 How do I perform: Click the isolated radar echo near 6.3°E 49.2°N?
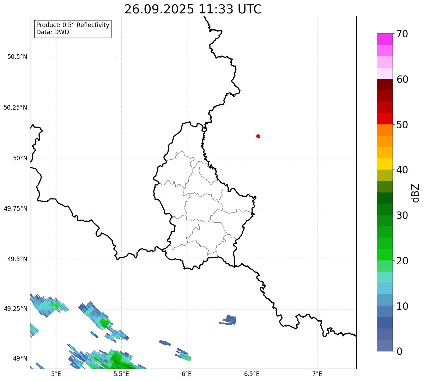coord(228,320)
